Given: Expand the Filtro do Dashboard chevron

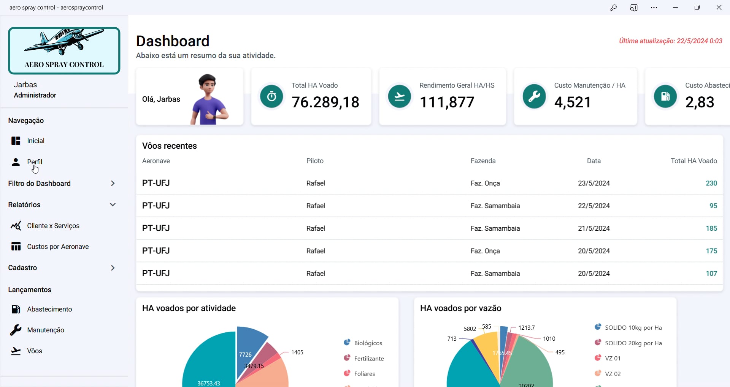Looking at the screenshot, I should coord(113,184).
